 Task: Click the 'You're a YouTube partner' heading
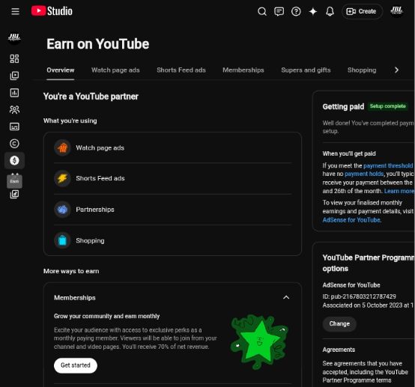point(91,97)
